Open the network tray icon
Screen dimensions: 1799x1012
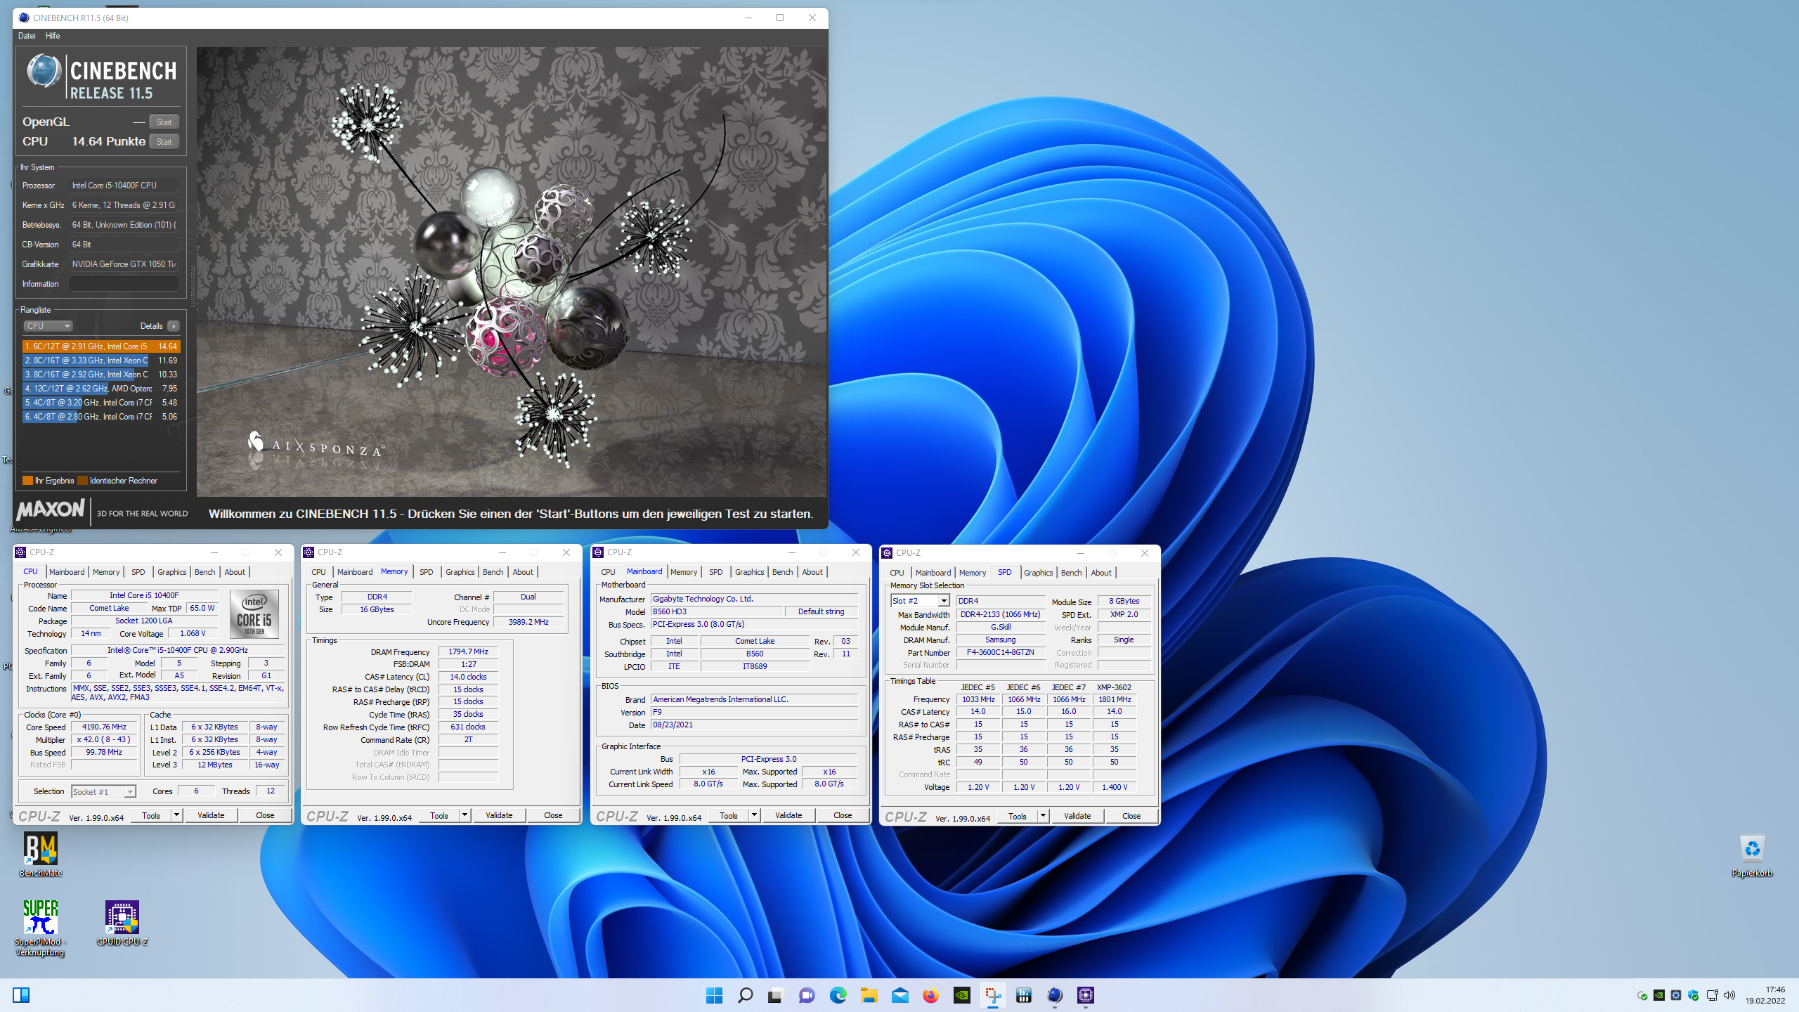click(1712, 995)
